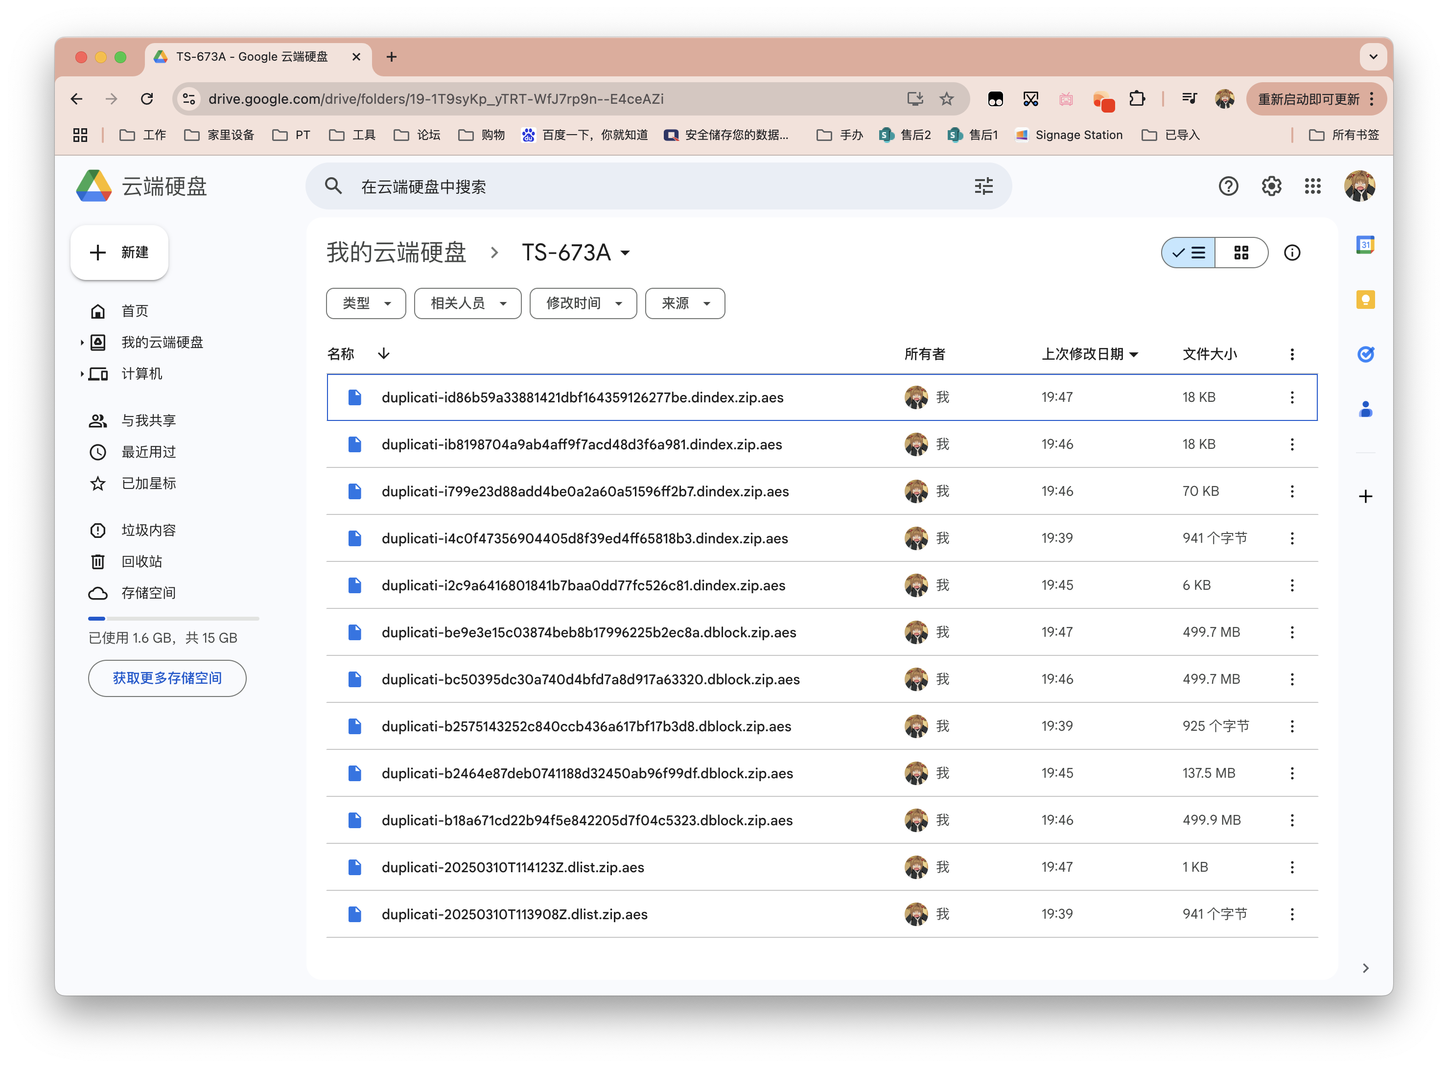Click the search magnifier icon
Image resolution: width=1448 pixels, height=1068 pixels.
tap(333, 186)
